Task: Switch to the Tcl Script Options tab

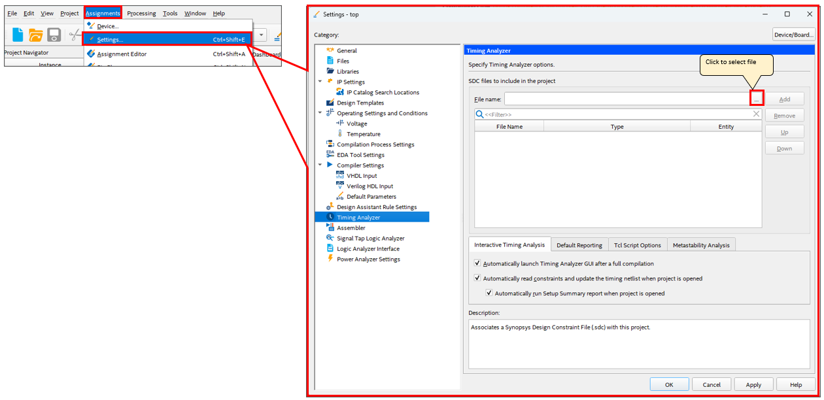Action: coord(637,245)
